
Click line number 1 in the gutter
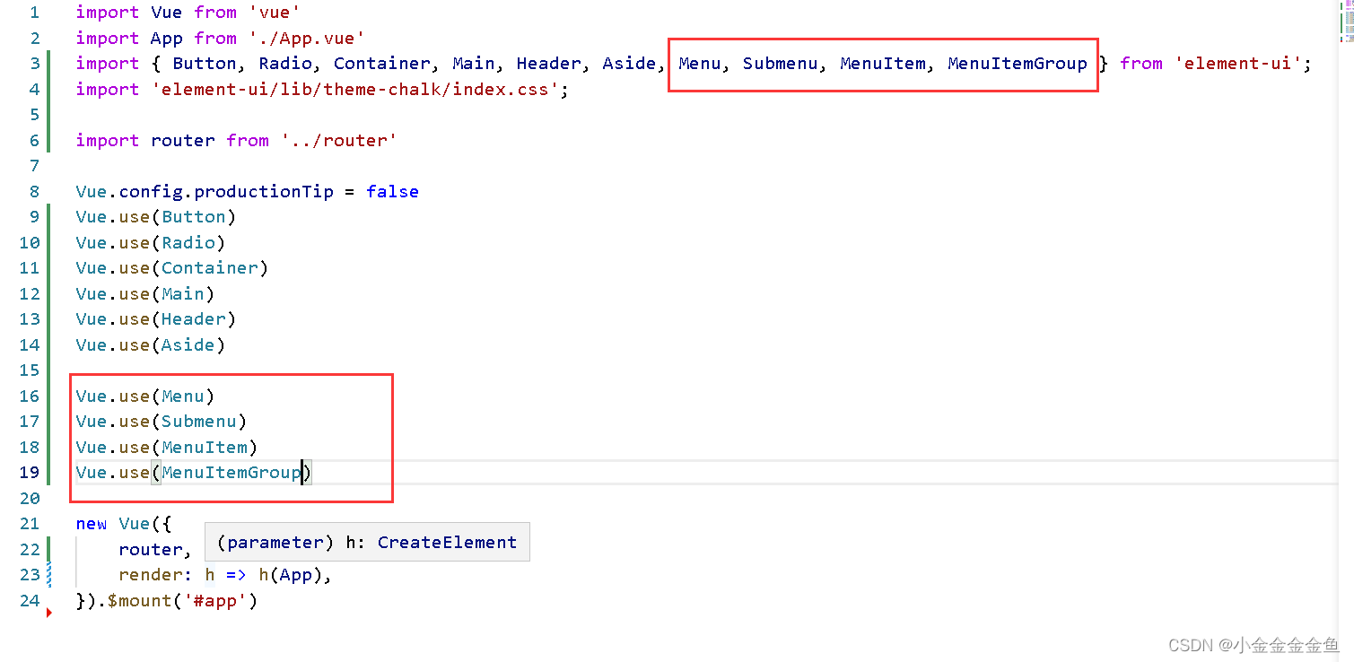pyautogui.click(x=34, y=13)
